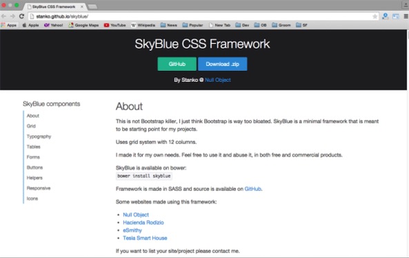Click the 'bower install skyblue' code snippet

click(144, 176)
